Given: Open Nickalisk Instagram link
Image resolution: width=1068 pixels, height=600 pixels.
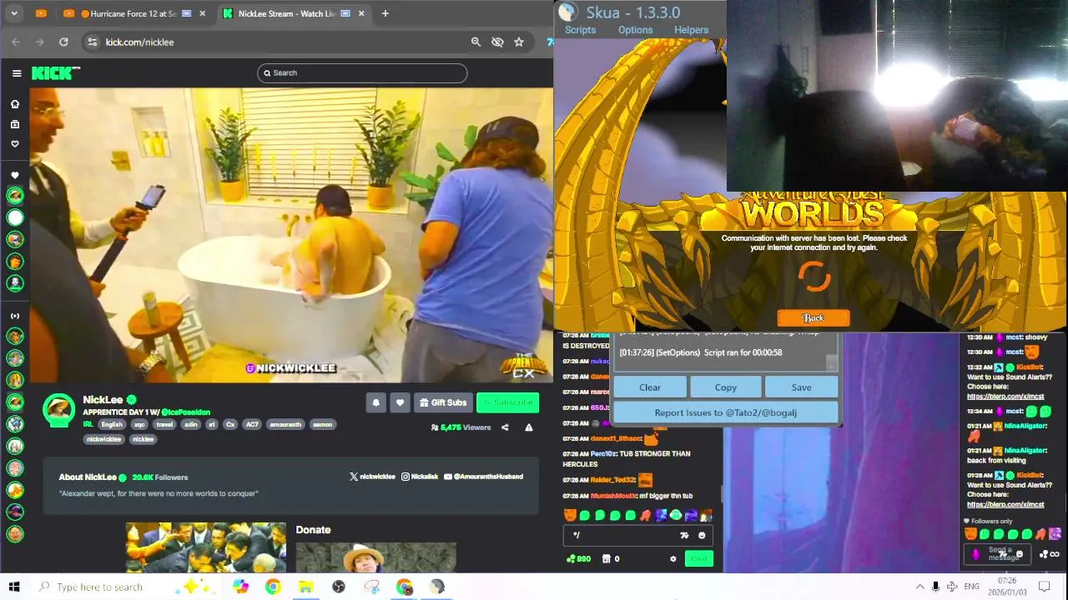Looking at the screenshot, I should [420, 477].
